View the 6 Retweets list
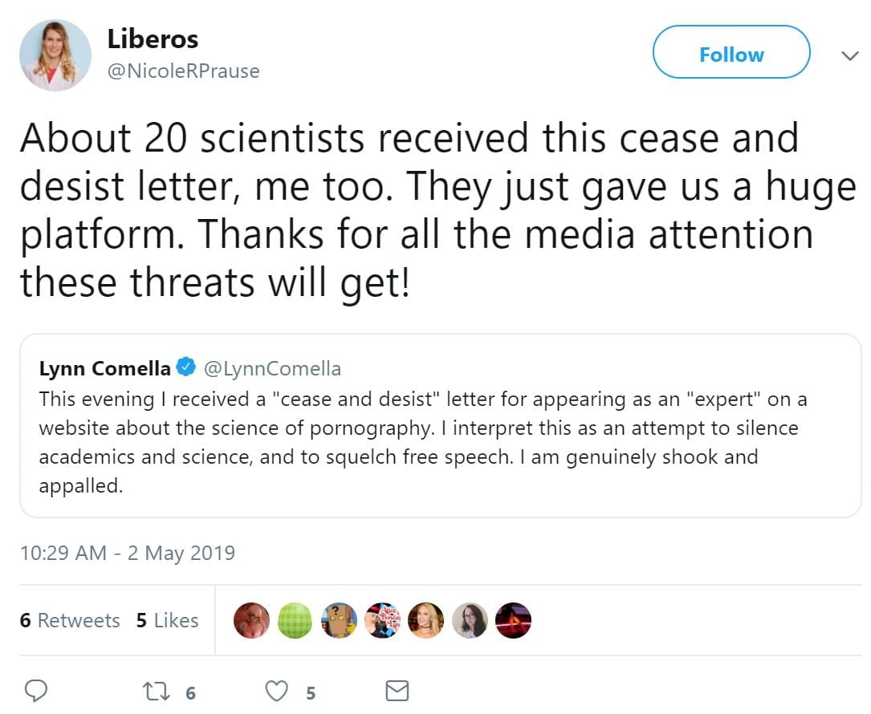The image size is (871, 714). tap(70, 620)
